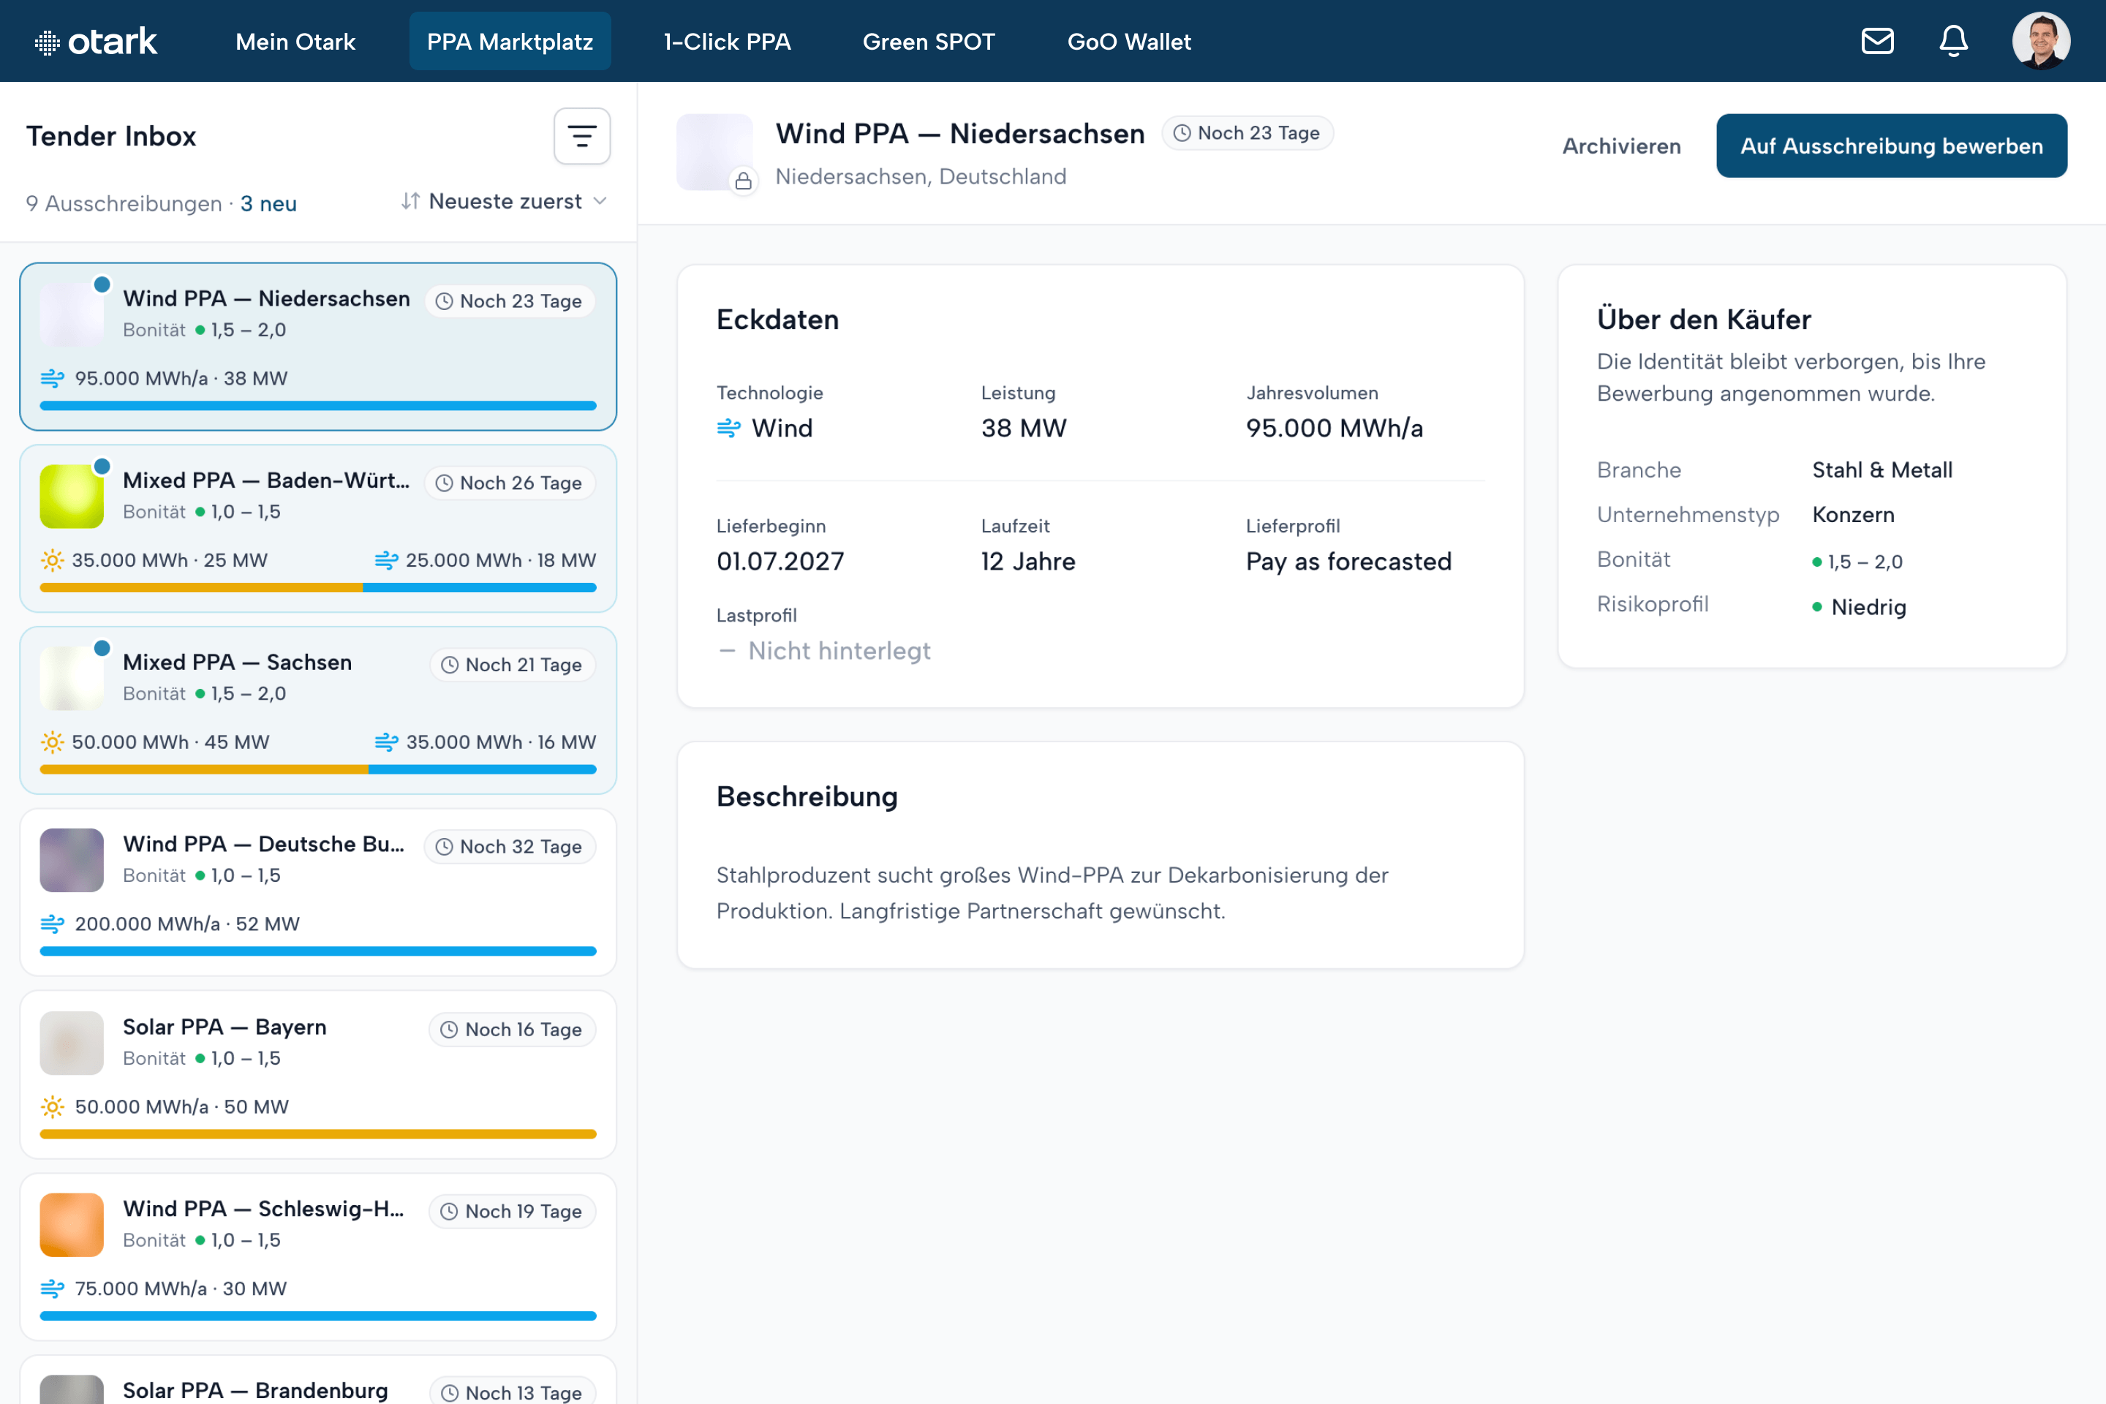
Task: Go to the 1-Click PPA tab
Action: (x=727, y=41)
